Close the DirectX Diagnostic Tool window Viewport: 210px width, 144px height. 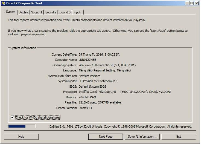tap(197, 3)
